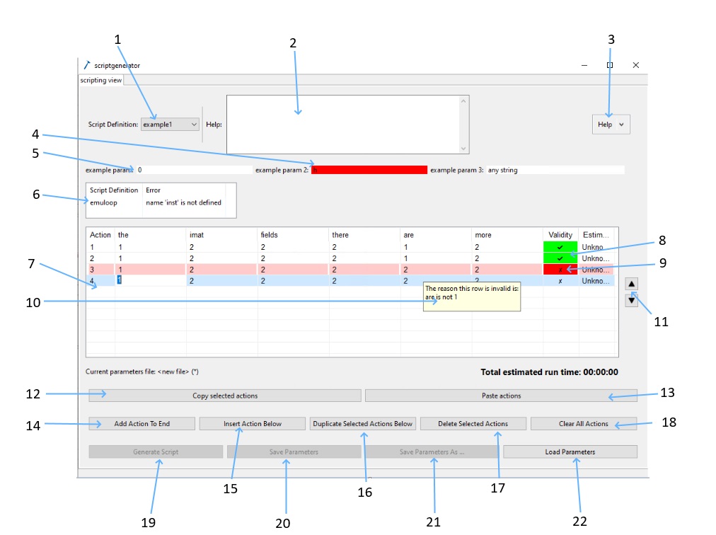Viewport: 716px width, 535px height.
Task: Click Duplicate Selected Actions Below
Action: tap(363, 424)
